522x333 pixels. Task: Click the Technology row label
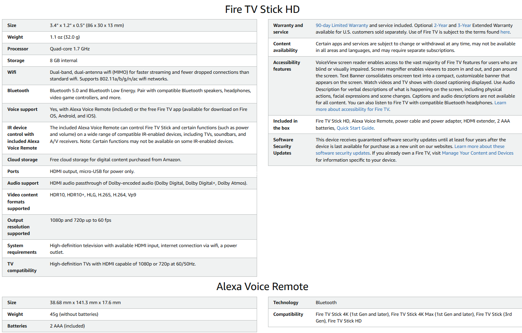[x=286, y=303]
